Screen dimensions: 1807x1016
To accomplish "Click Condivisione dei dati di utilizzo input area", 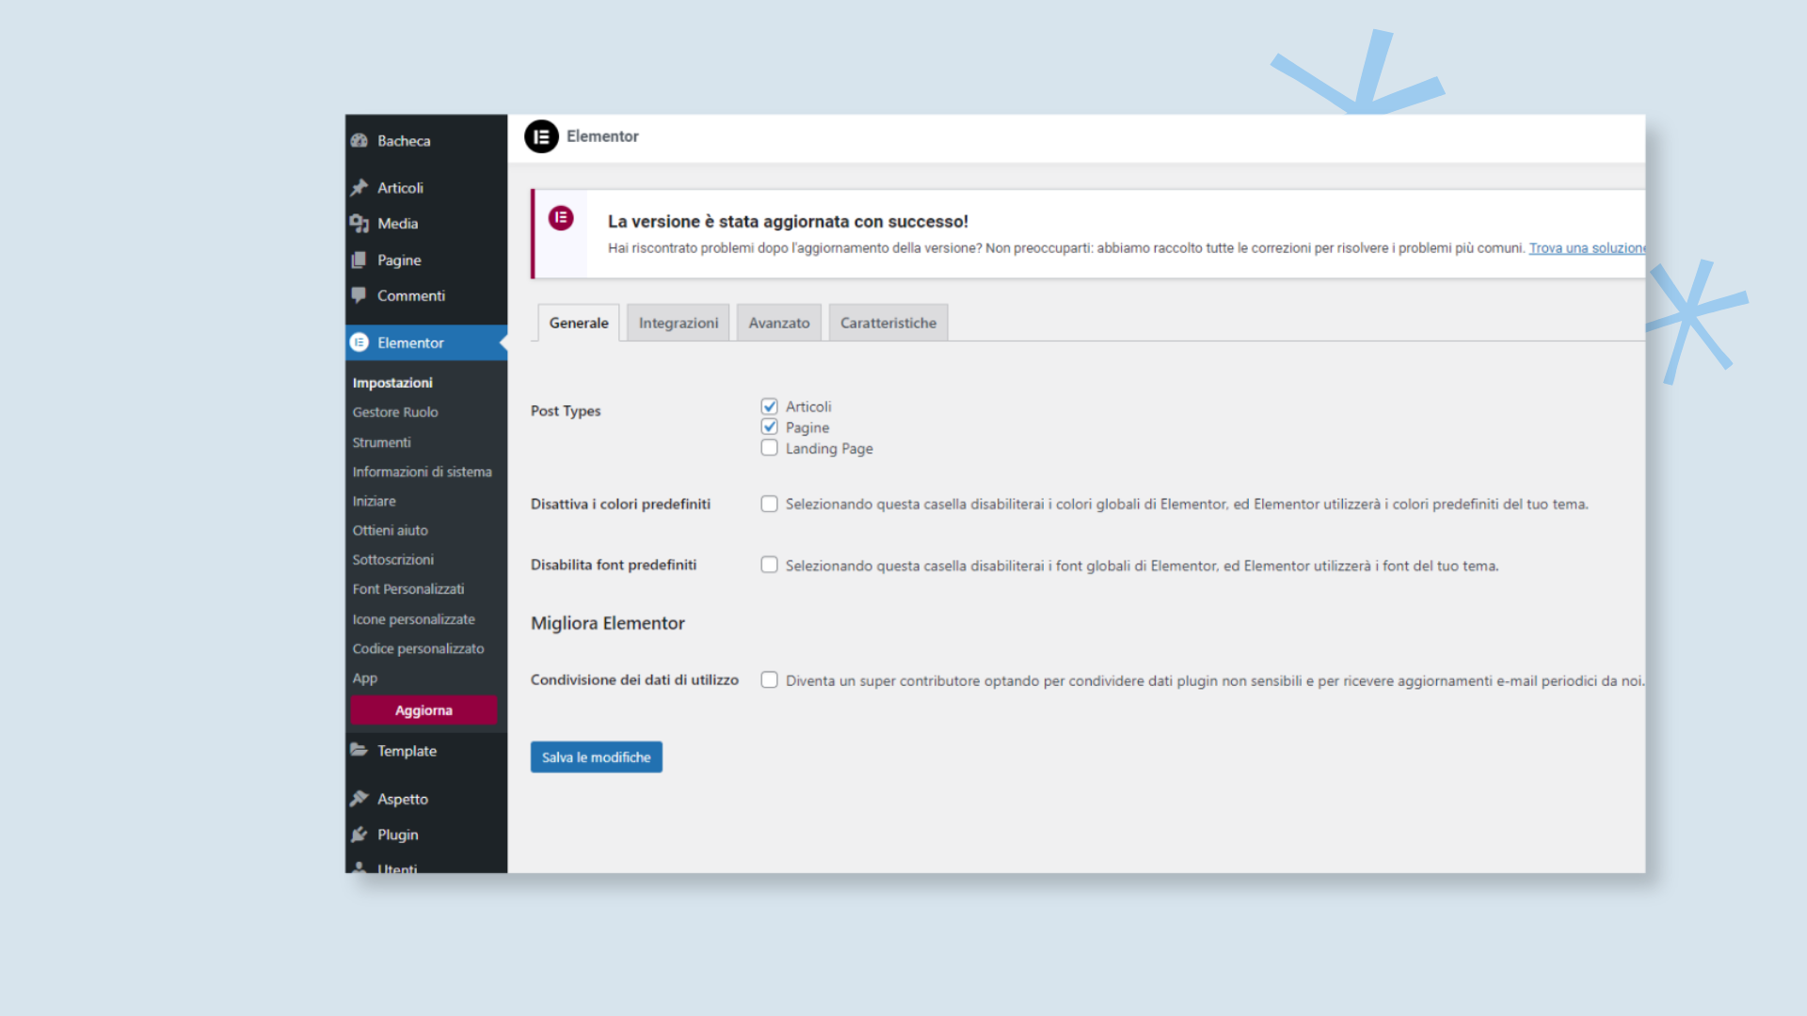I will [x=770, y=680].
